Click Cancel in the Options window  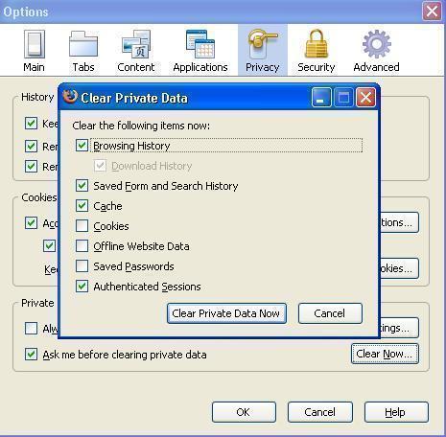point(320,412)
